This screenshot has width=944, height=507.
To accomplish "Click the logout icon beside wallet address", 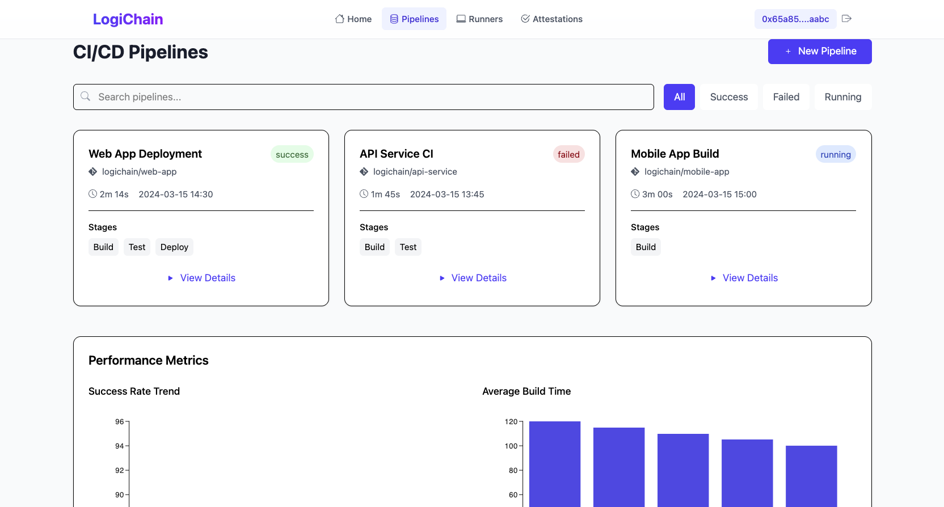I will tap(846, 19).
